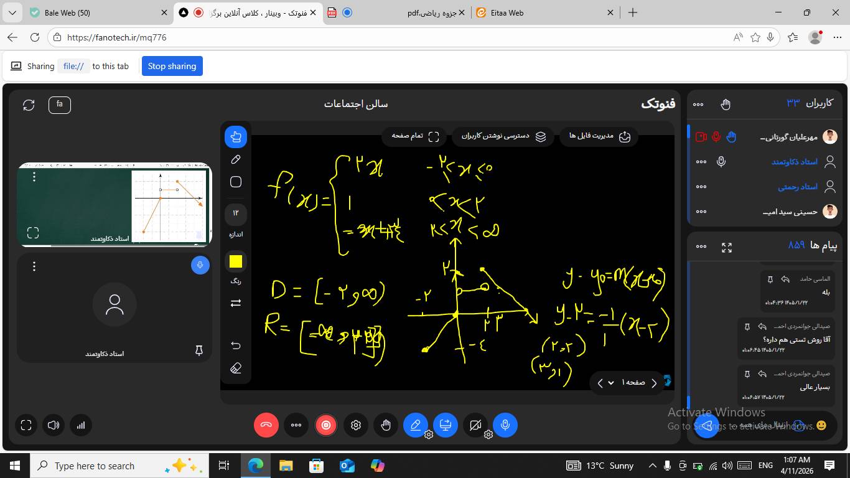Click the Stop sharing button
This screenshot has width=850, height=478.
pyautogui.click(x=172, y=66)
